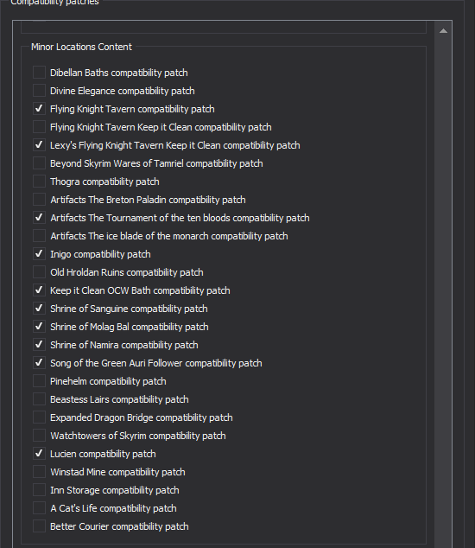Tick Divine Elegance compatibility patch
Viewport: 475px width, 548px height.
(x=39, y=91)
